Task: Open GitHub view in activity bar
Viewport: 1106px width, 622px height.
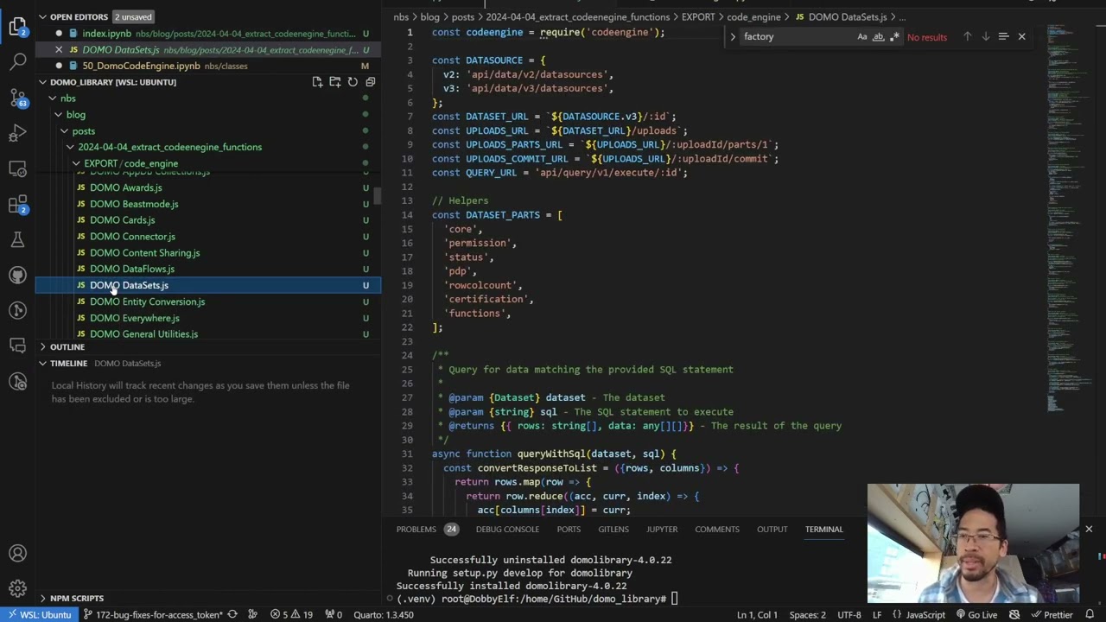Action: pyautogui.click(x=17, y=275)
